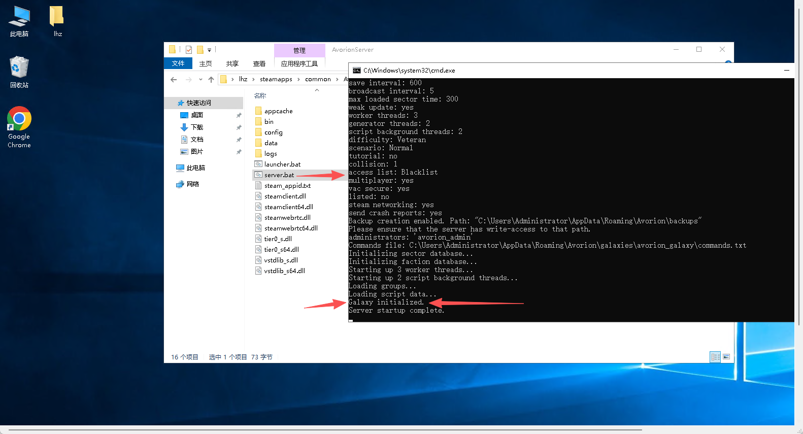The width and height of the screenshot is (803, 434).
Task: Open the 应用程序工具 tab
Action: (x=299, y=63)
